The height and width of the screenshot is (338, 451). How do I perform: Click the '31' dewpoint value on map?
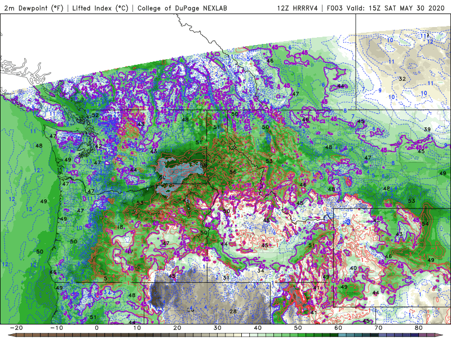tap(226, 278)
